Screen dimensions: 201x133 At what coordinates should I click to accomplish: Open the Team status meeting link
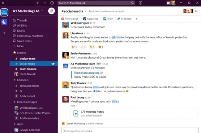point(87,73)
